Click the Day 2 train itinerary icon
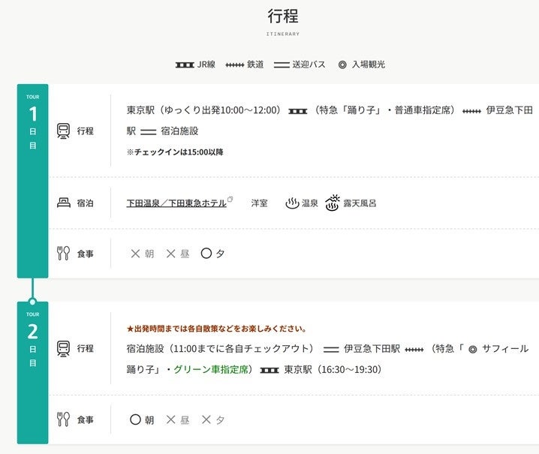Viewport: 539px width, 454px height. pyautogui.click(x=64, y=348)
